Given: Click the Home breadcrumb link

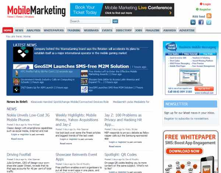Looking at the screenshot, I should [x=27, y=37].
